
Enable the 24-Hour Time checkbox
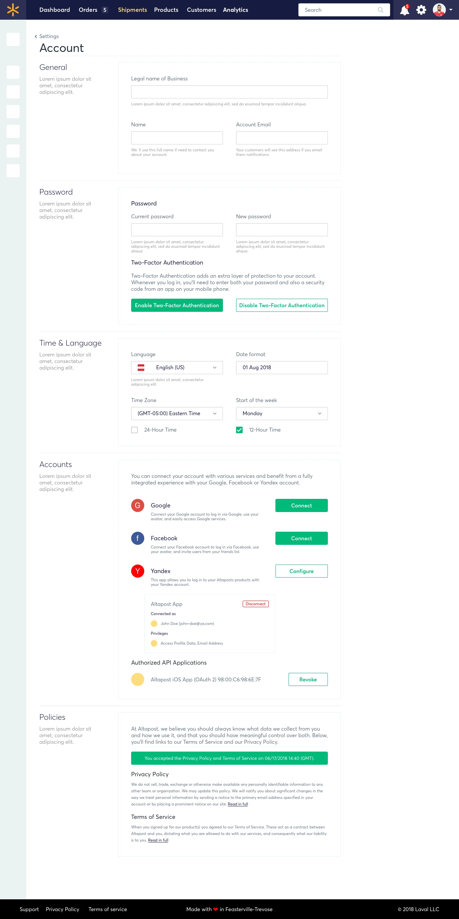pos(134,430)
